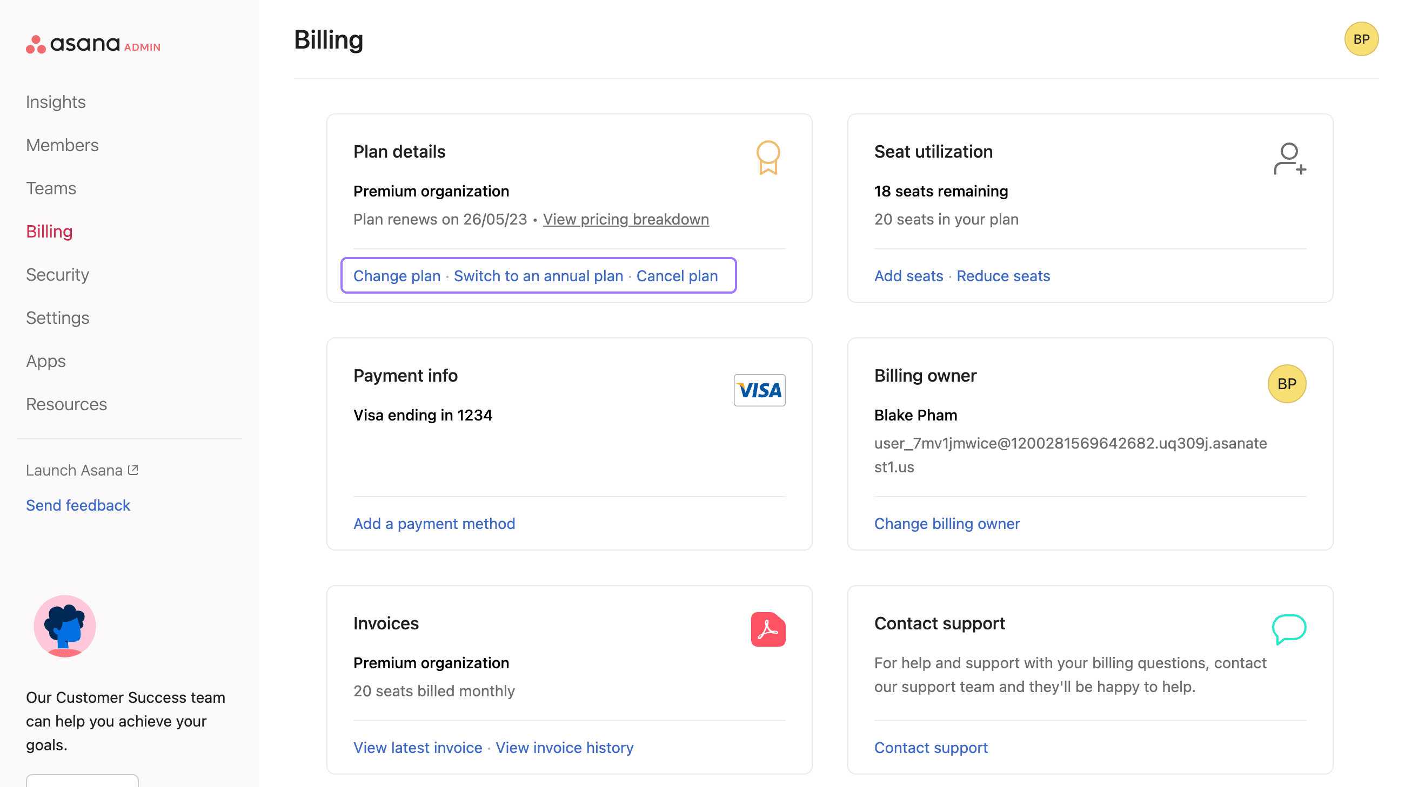Click the Plan details heading
1405x787 pixels.
pyautogui.click(x=399, y=152)
